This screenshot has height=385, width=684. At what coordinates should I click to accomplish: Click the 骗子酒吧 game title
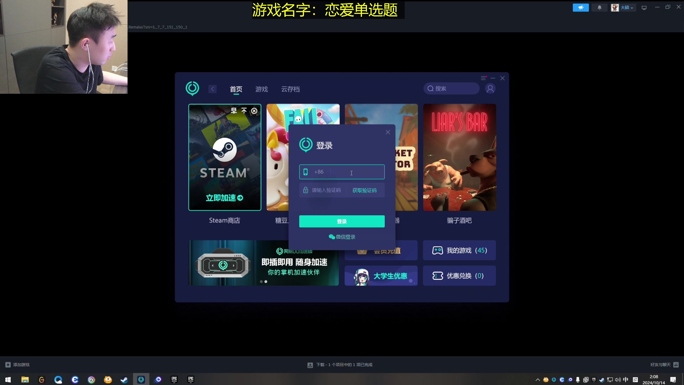click(x=459, y=221)
